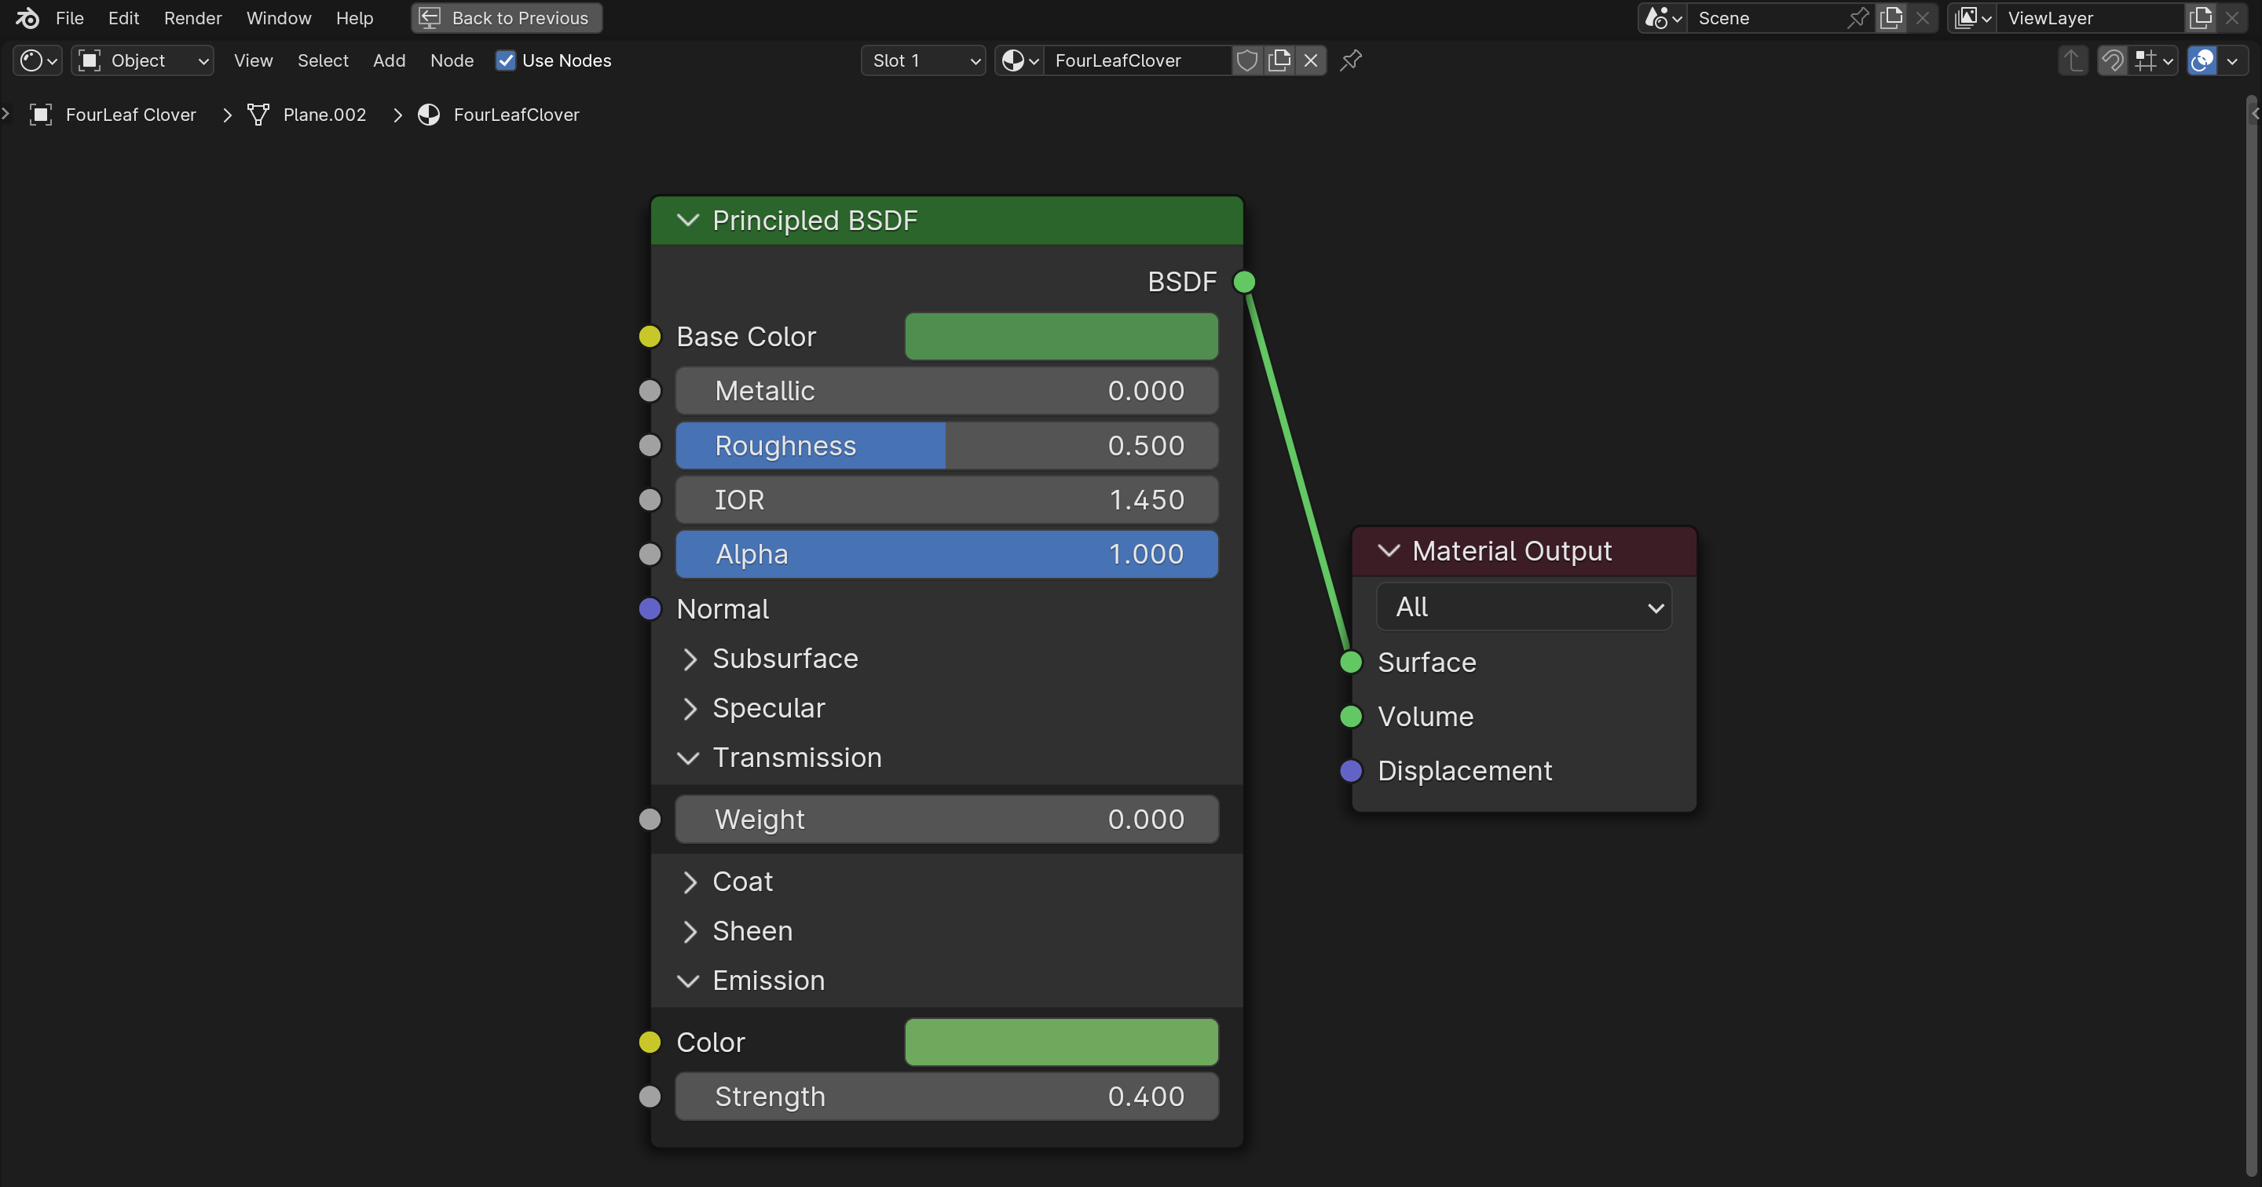The width and height of the screenshot is (2262, 1187).
Task: Click the Back to Previous button
Action: tap(507, 17)
